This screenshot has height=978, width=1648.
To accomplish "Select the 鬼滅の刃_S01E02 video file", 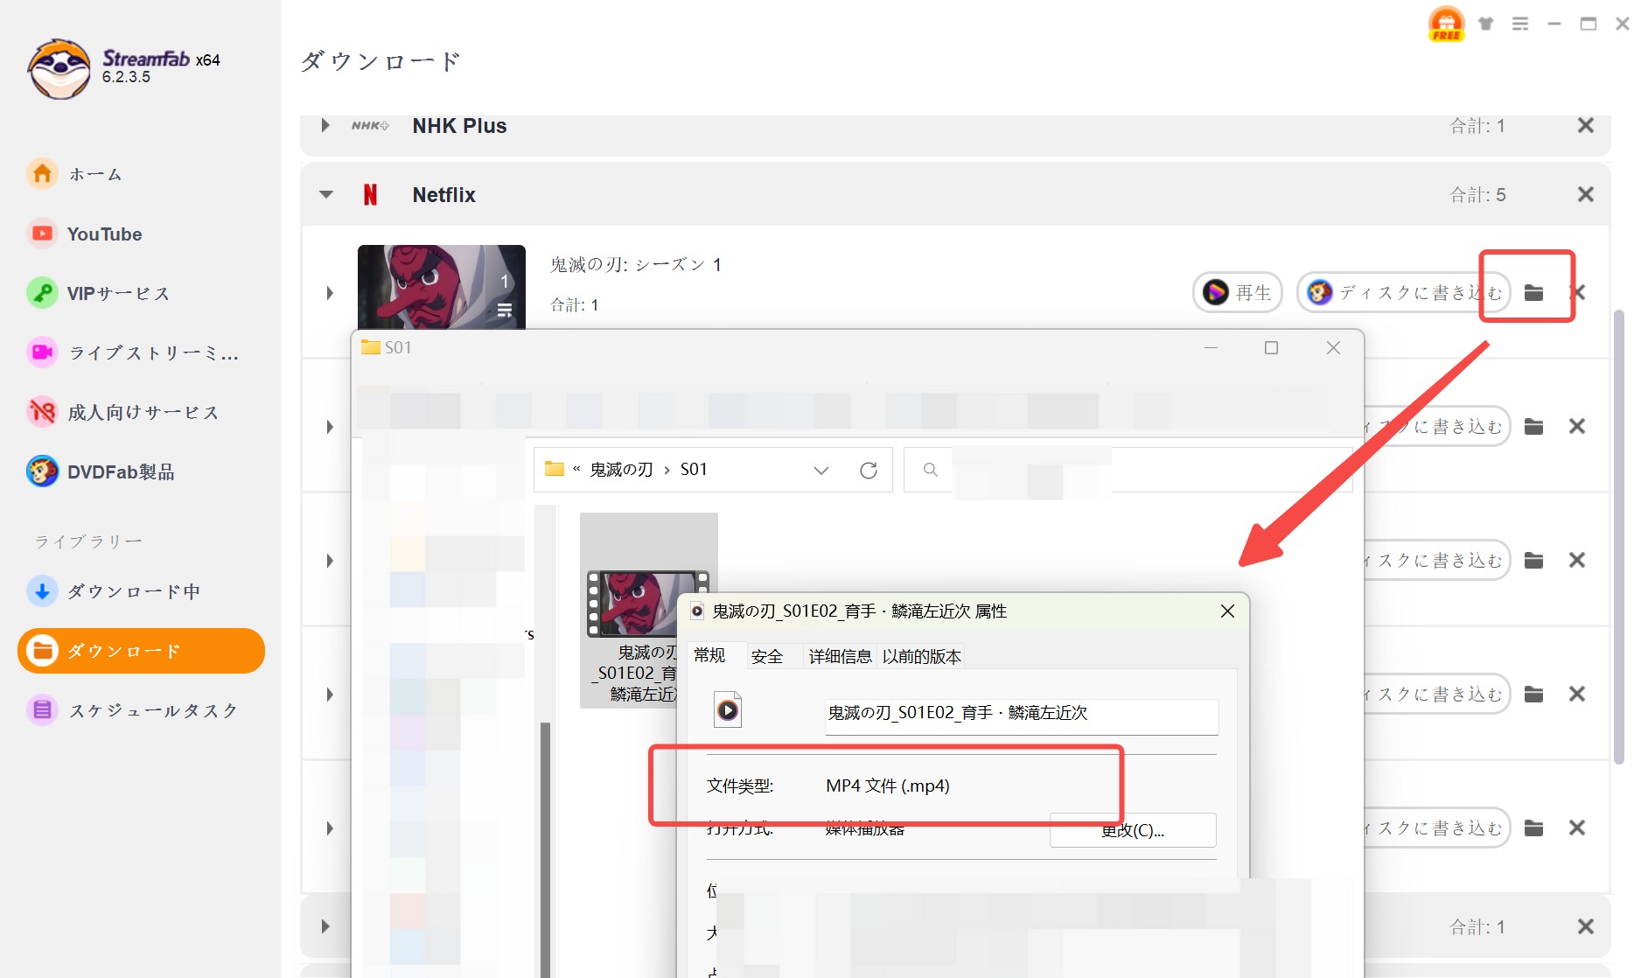I will pos(648,611).
